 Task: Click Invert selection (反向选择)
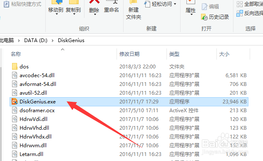(250, 13)
